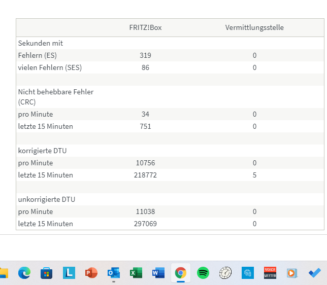Click the Sekunden mit section label
Image resolution: width=327 pixels, height=285 pixels.
[41, 43]
